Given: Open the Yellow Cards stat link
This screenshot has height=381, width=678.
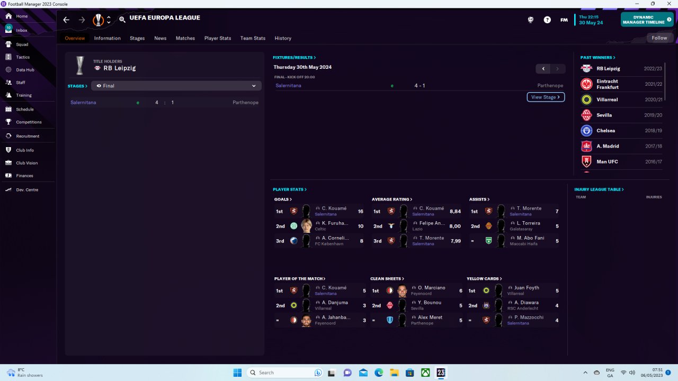Looking at the screenshot, I should (484, 279).
